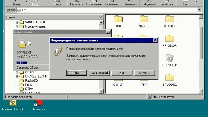Screen dimensions: 208x117
Task: Click the Свойства toolbar button
Action: tap(167, 3)
